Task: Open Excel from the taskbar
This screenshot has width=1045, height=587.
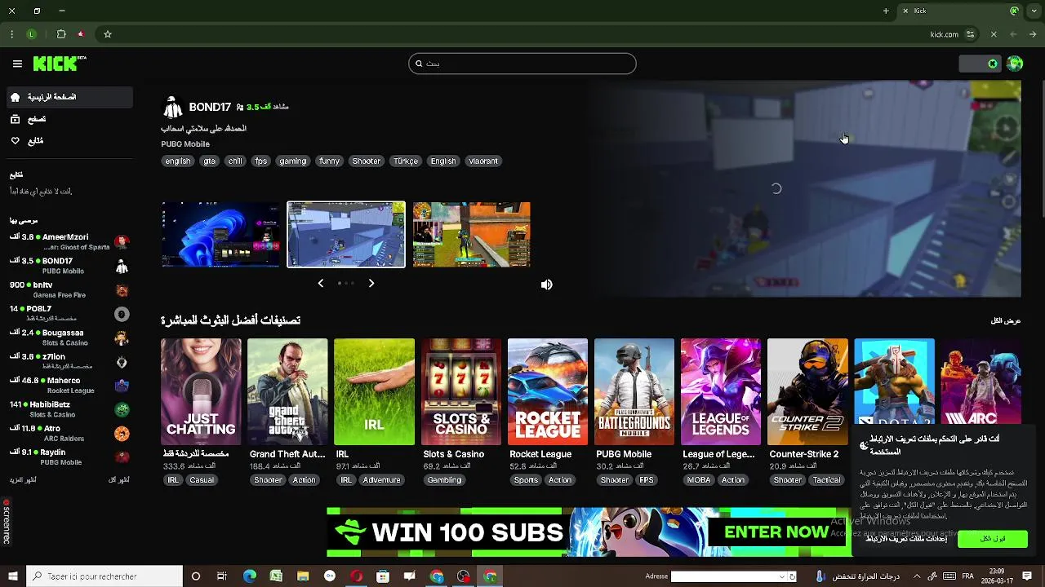Action: tap(276, 576)
